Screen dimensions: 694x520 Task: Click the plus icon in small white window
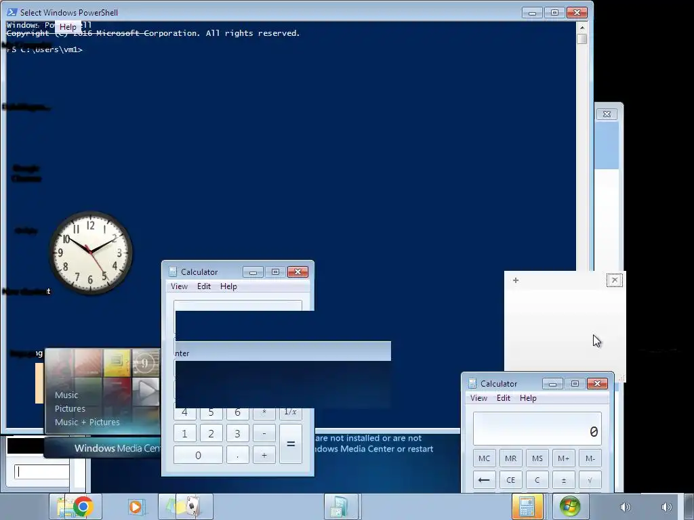(516, 280)
